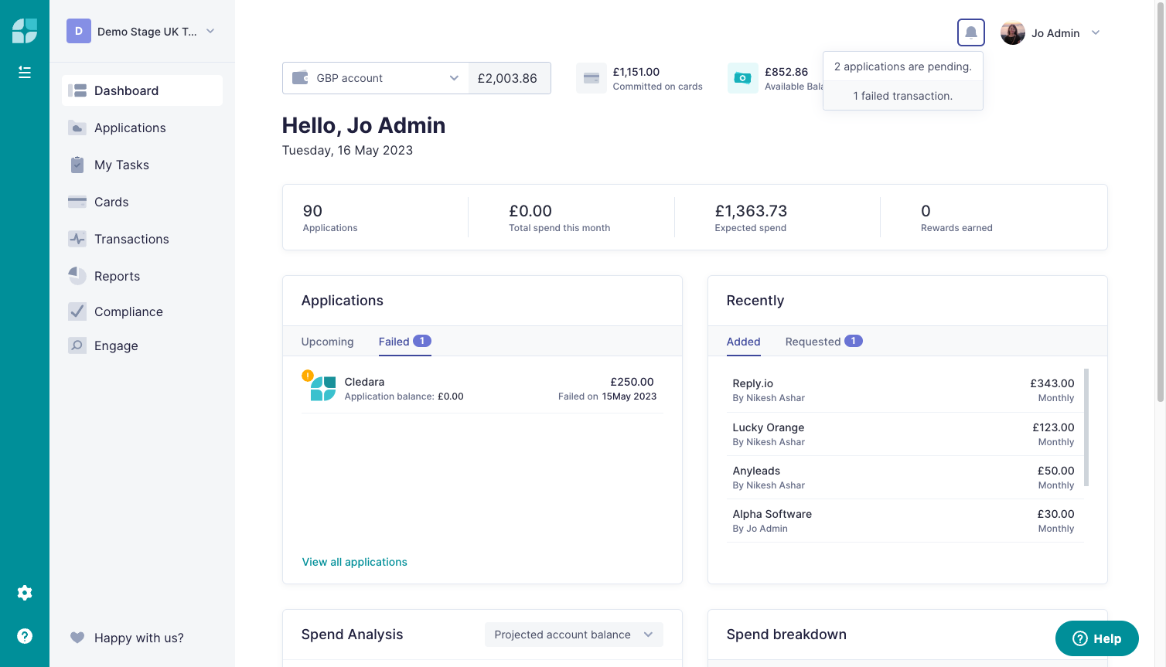Screen dimensions: 1166x667
Task: Click the heart icon beside Happy with us
Action: tap(77, 638)
